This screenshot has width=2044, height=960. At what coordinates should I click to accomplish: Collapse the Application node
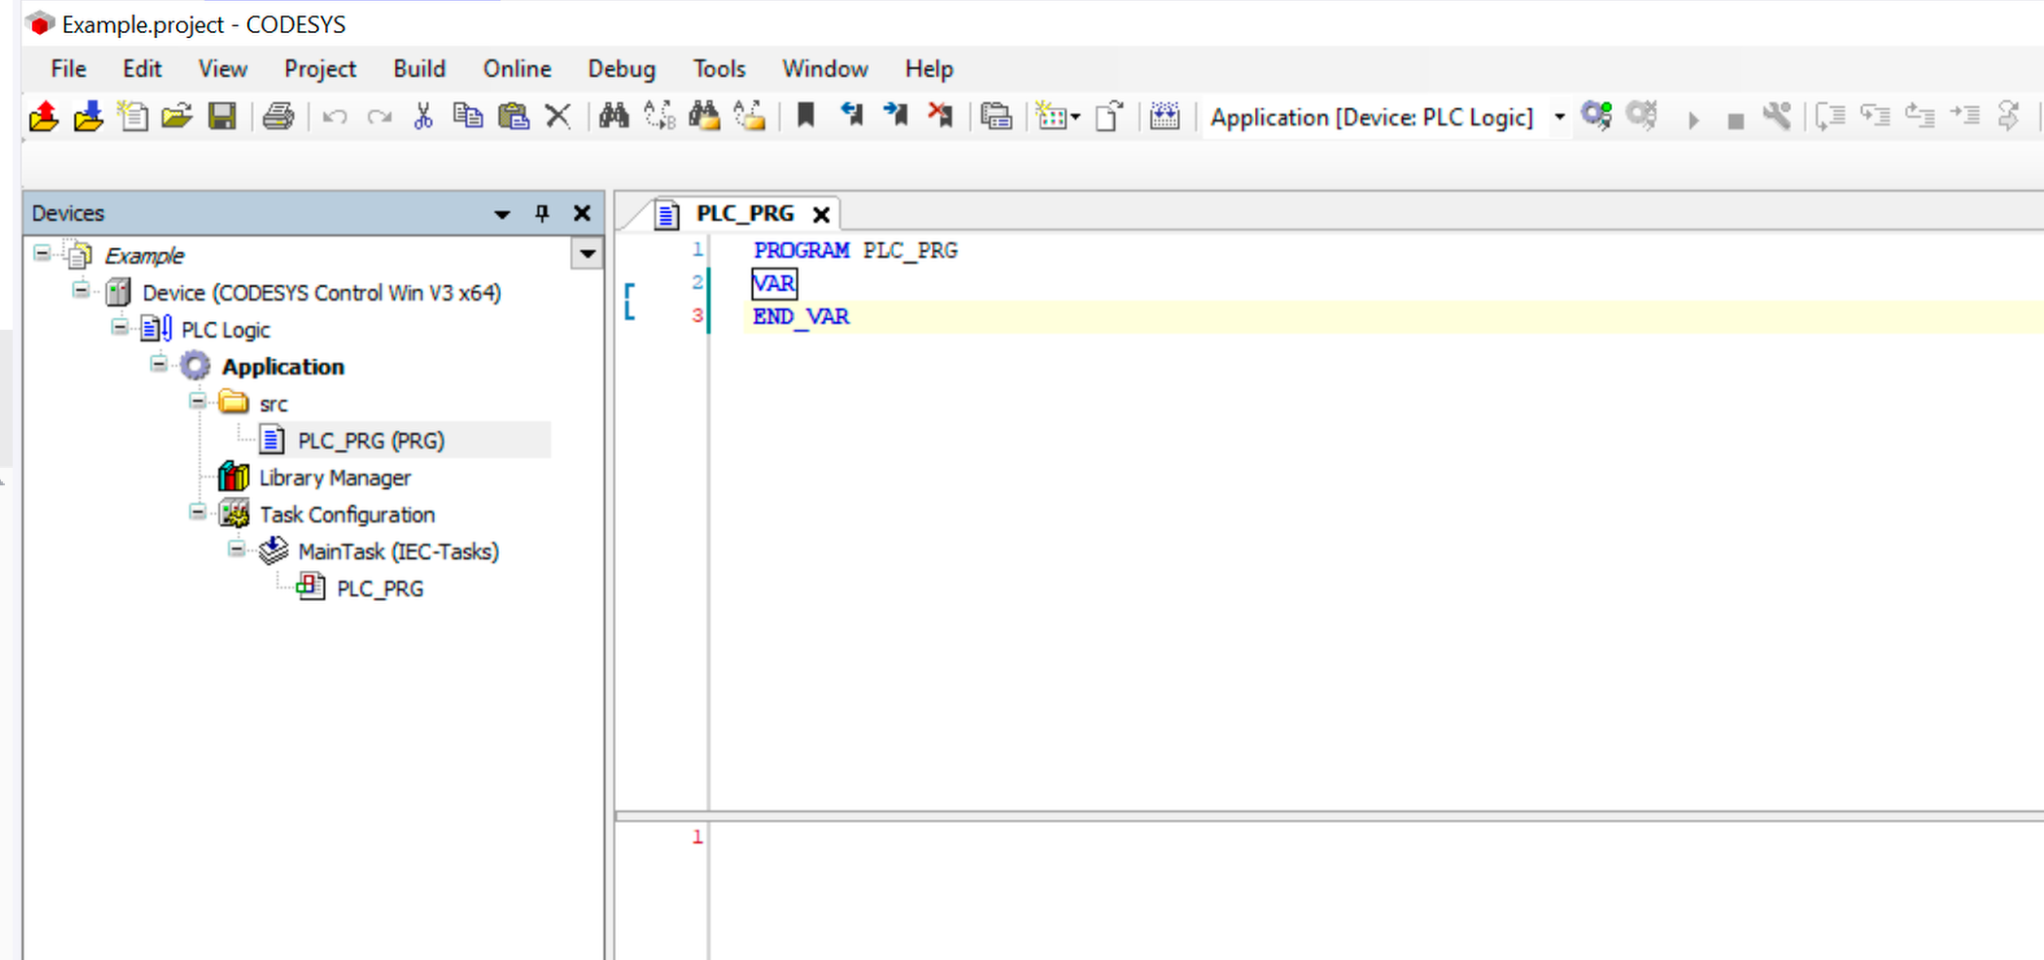tap(159, 364)
